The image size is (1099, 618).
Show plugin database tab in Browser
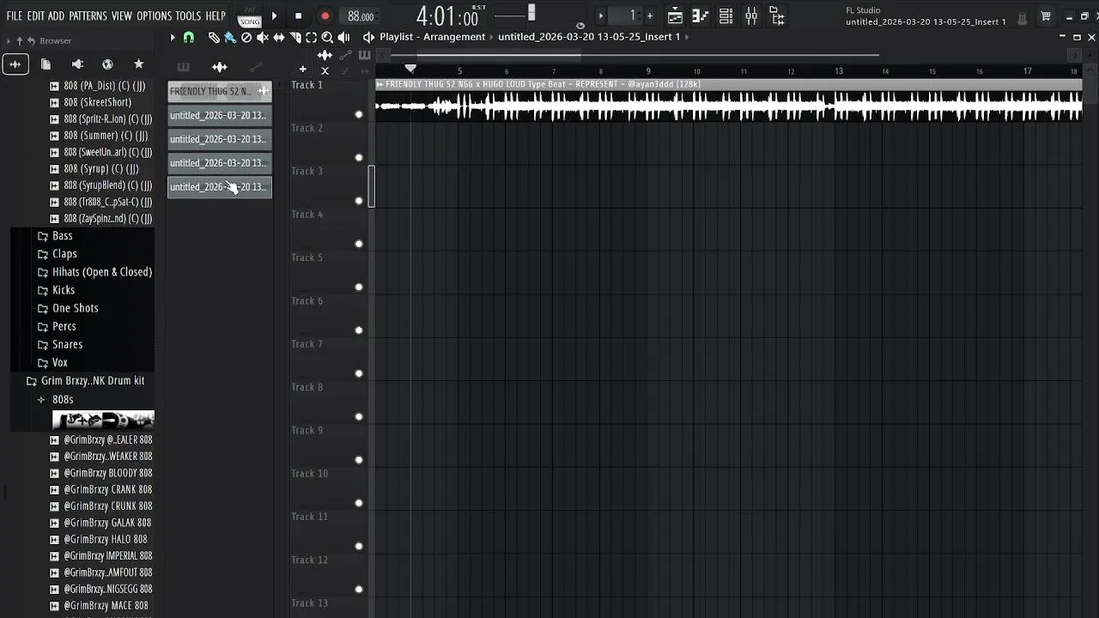77,64
